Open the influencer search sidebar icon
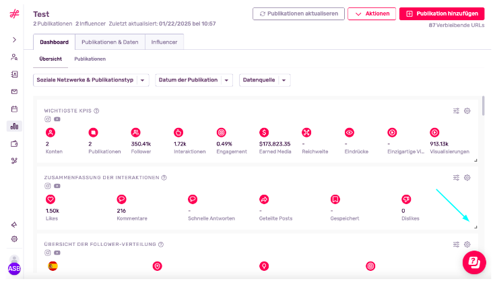Viewport: 495px width, 285px height. [x=14, y=57]
